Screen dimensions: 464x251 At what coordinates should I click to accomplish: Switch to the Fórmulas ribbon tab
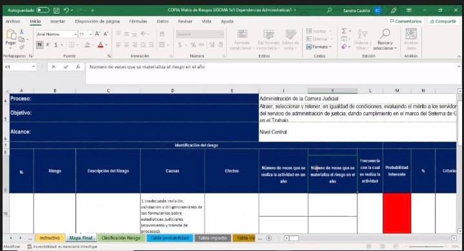tap(138, 21)
